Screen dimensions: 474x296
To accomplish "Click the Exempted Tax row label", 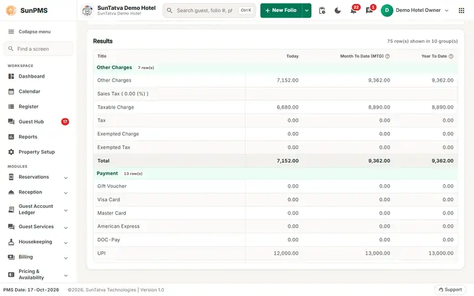I will (114, 147).
